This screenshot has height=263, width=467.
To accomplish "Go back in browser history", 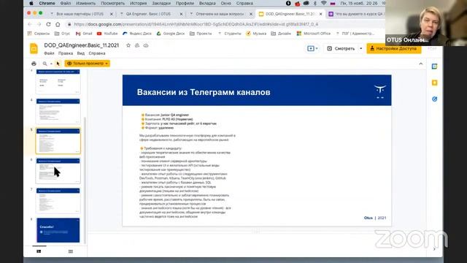I will pyautogui.click(x=29, y=24).
